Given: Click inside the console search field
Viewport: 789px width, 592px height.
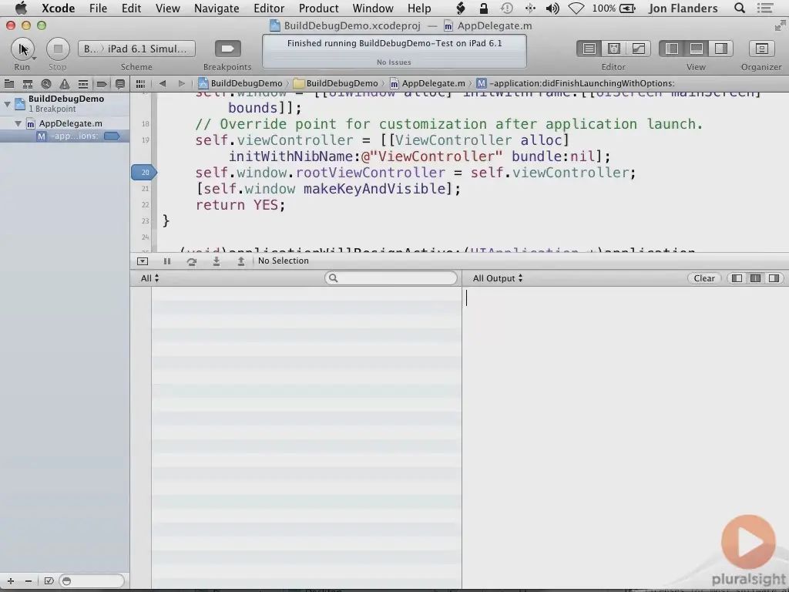Looking at the screenshot, I should click(391, 278).
